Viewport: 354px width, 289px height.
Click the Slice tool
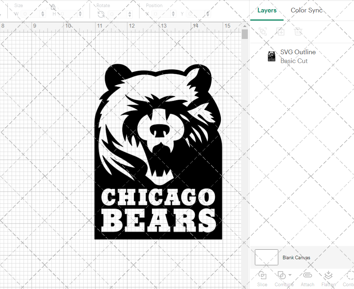coord(262,279)
